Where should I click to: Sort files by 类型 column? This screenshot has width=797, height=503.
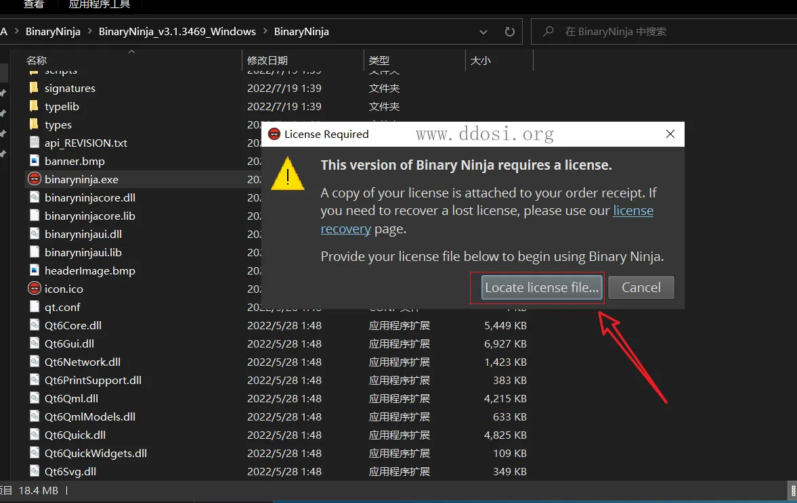pyautogui.click(x=379, y=60)
